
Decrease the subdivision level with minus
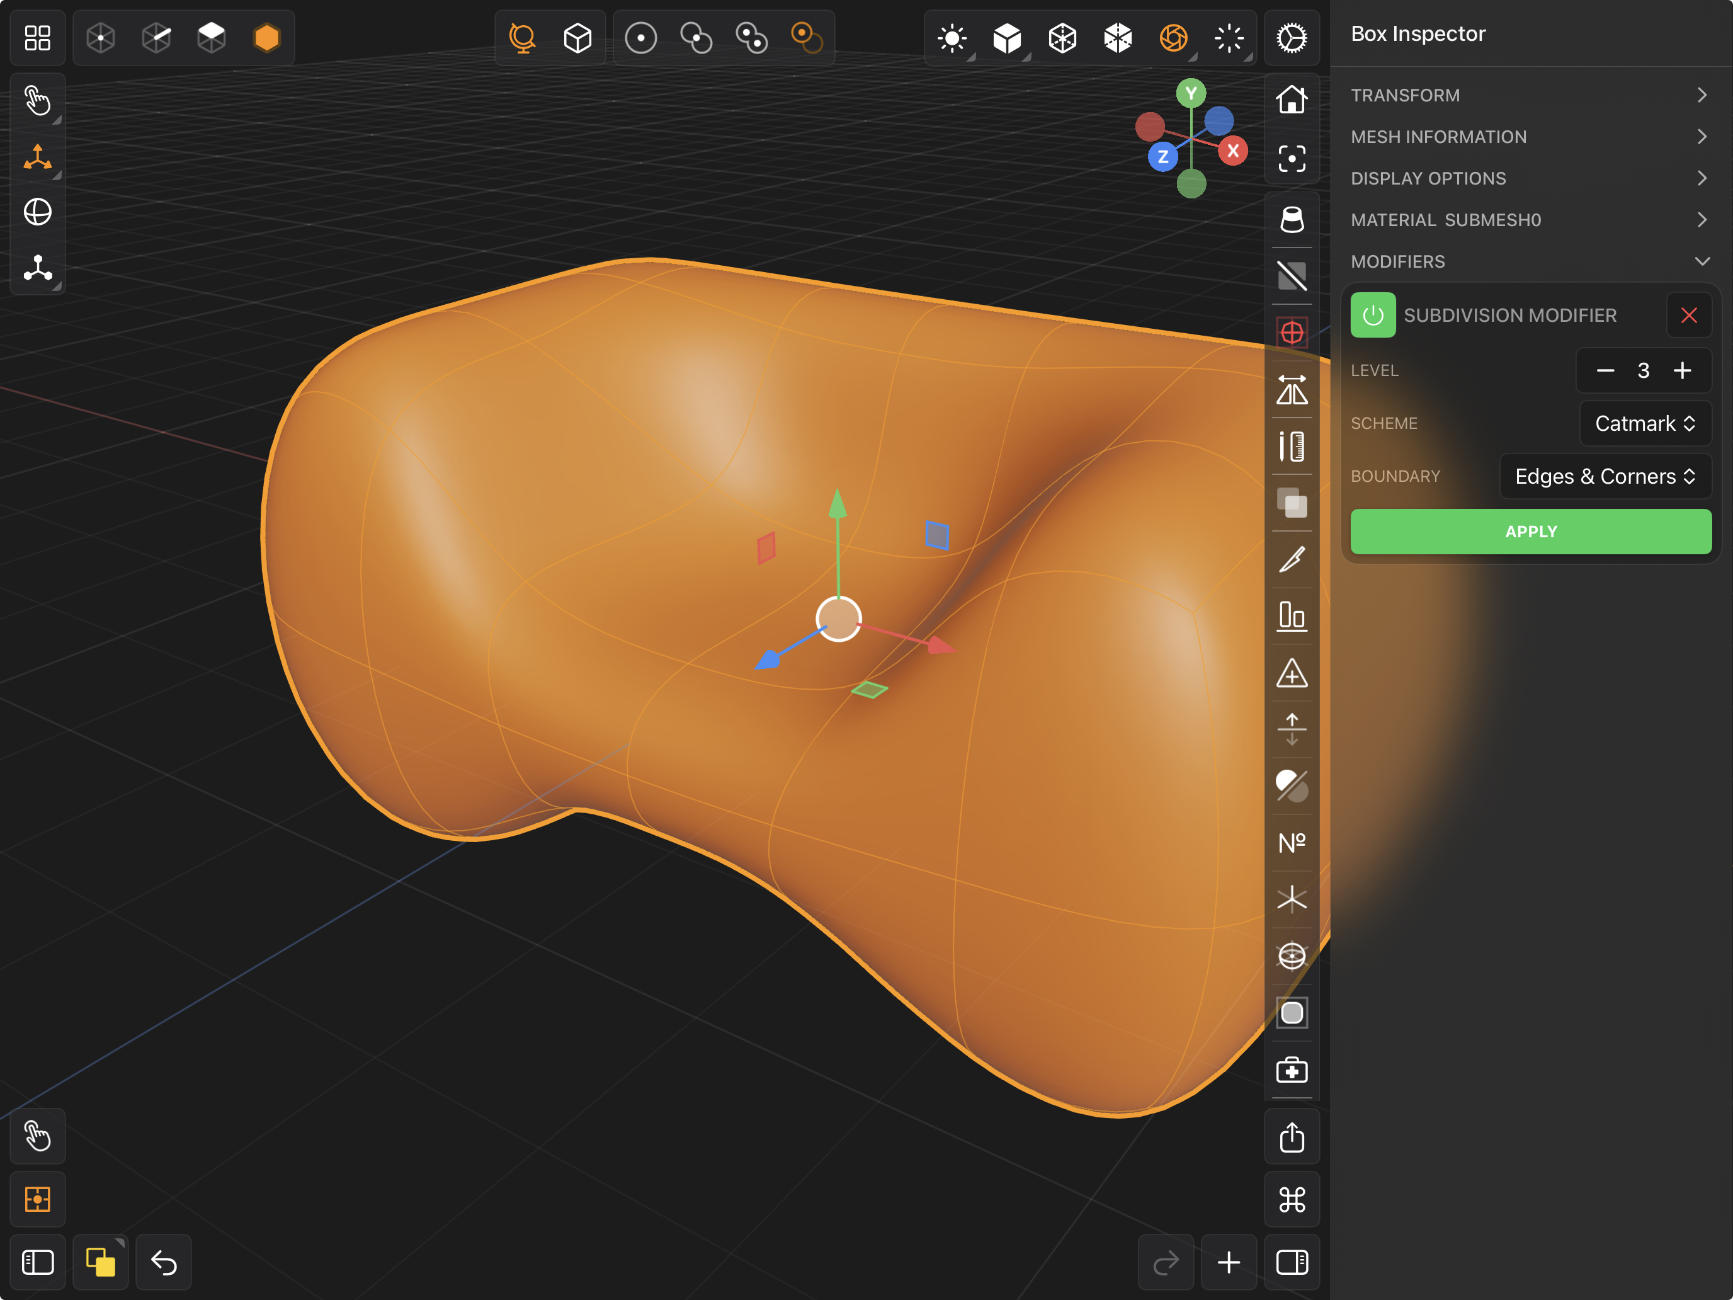point(1605,370)
